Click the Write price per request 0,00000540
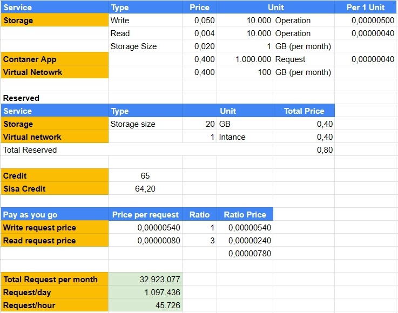The height and width of the screenshot is (313, 398). tap(145, 227)
